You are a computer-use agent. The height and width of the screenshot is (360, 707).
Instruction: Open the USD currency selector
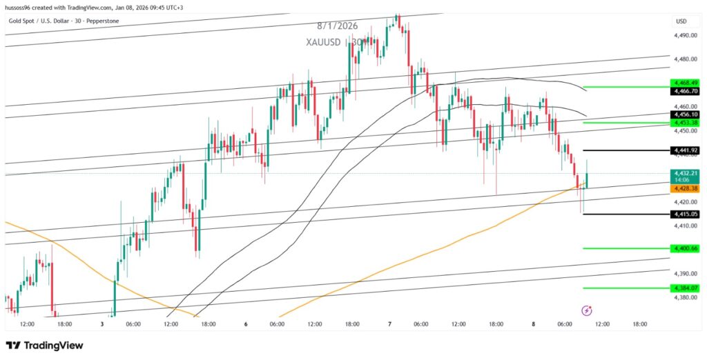(x=681, y=21)
